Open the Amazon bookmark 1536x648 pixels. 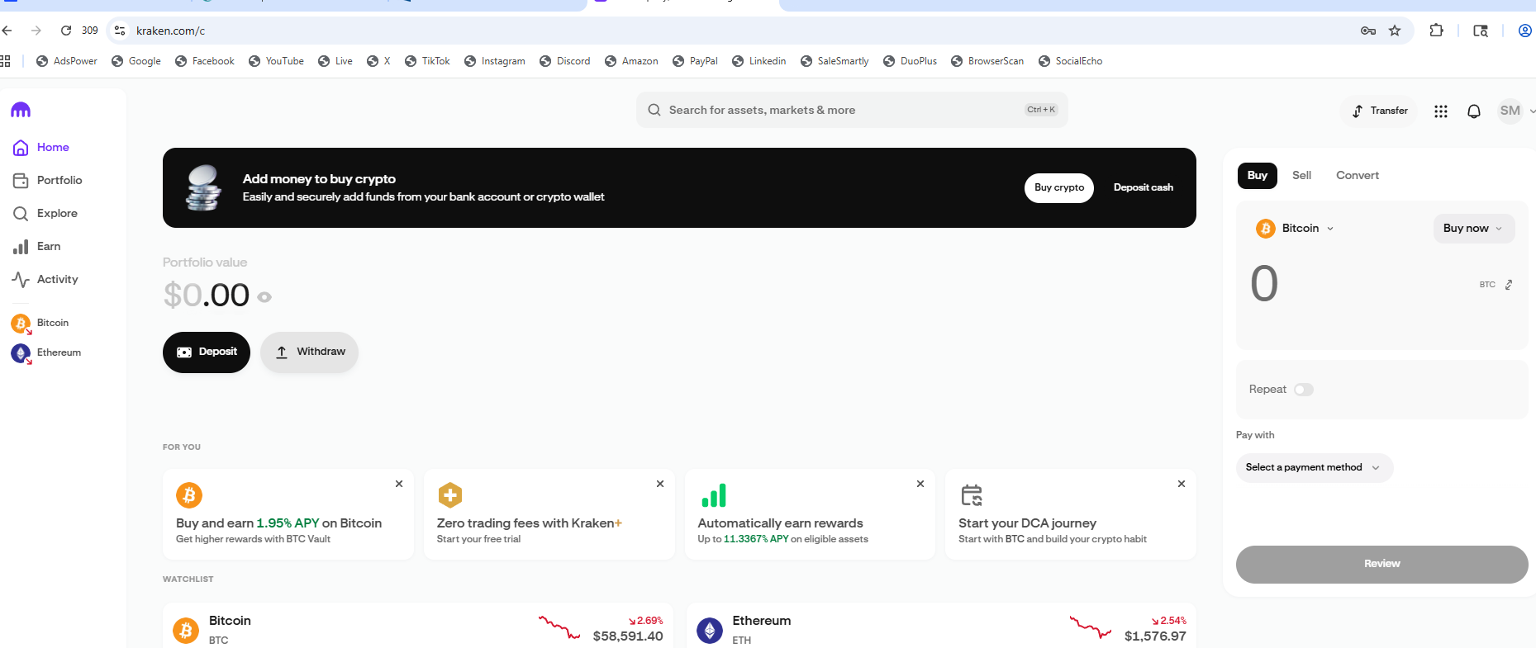pos(631,61)
